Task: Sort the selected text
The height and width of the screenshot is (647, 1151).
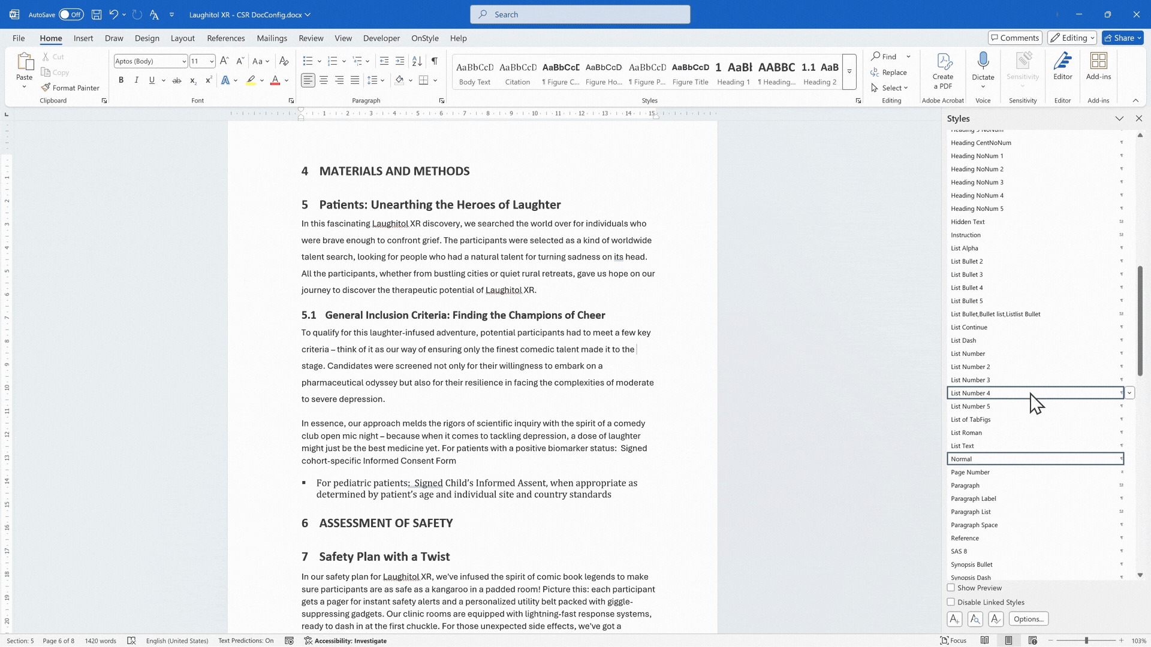Action: tap(417, 61)
